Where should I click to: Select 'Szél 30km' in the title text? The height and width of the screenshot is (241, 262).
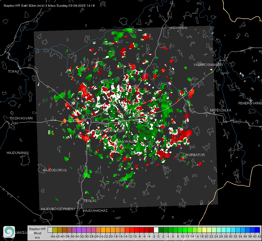click(x=29, y=6)
